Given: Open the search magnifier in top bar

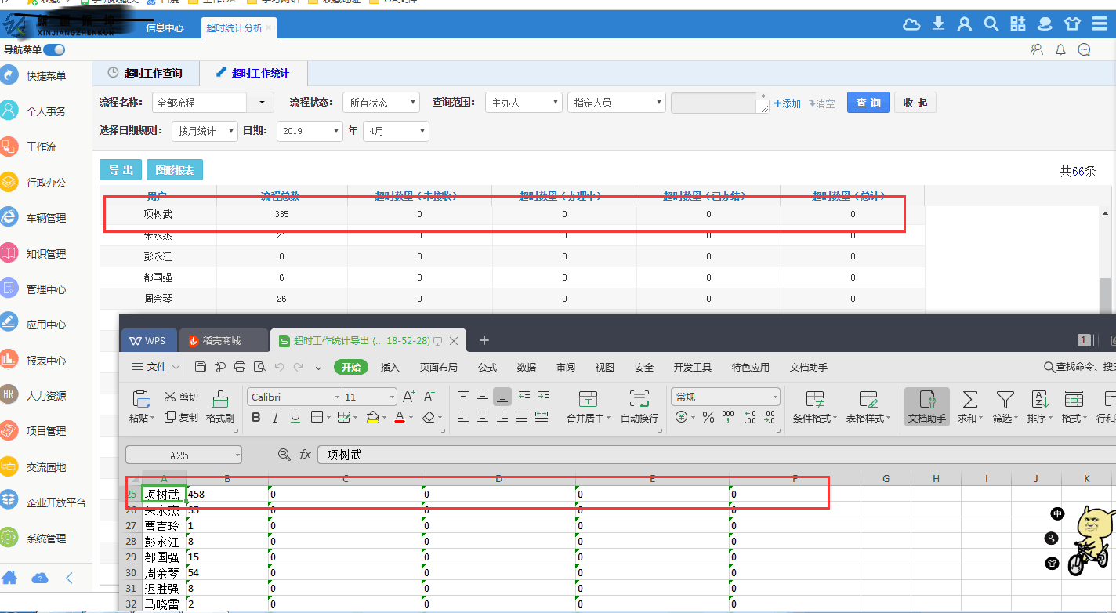Looking at the screenshot, I should 991,24.
